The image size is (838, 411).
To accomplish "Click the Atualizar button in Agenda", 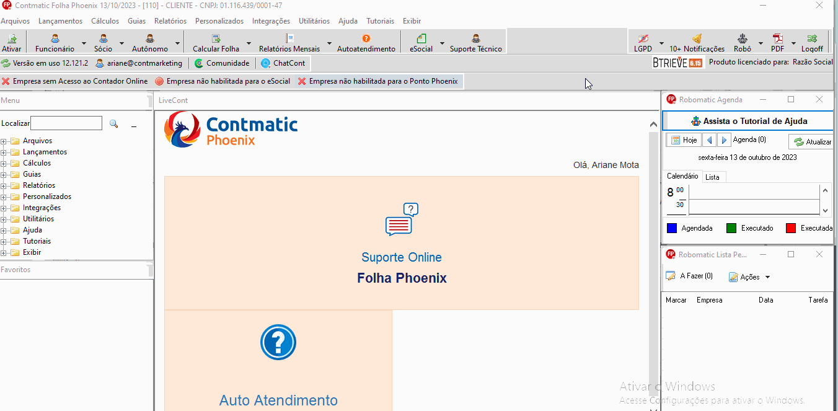I will tap(812, 142).
